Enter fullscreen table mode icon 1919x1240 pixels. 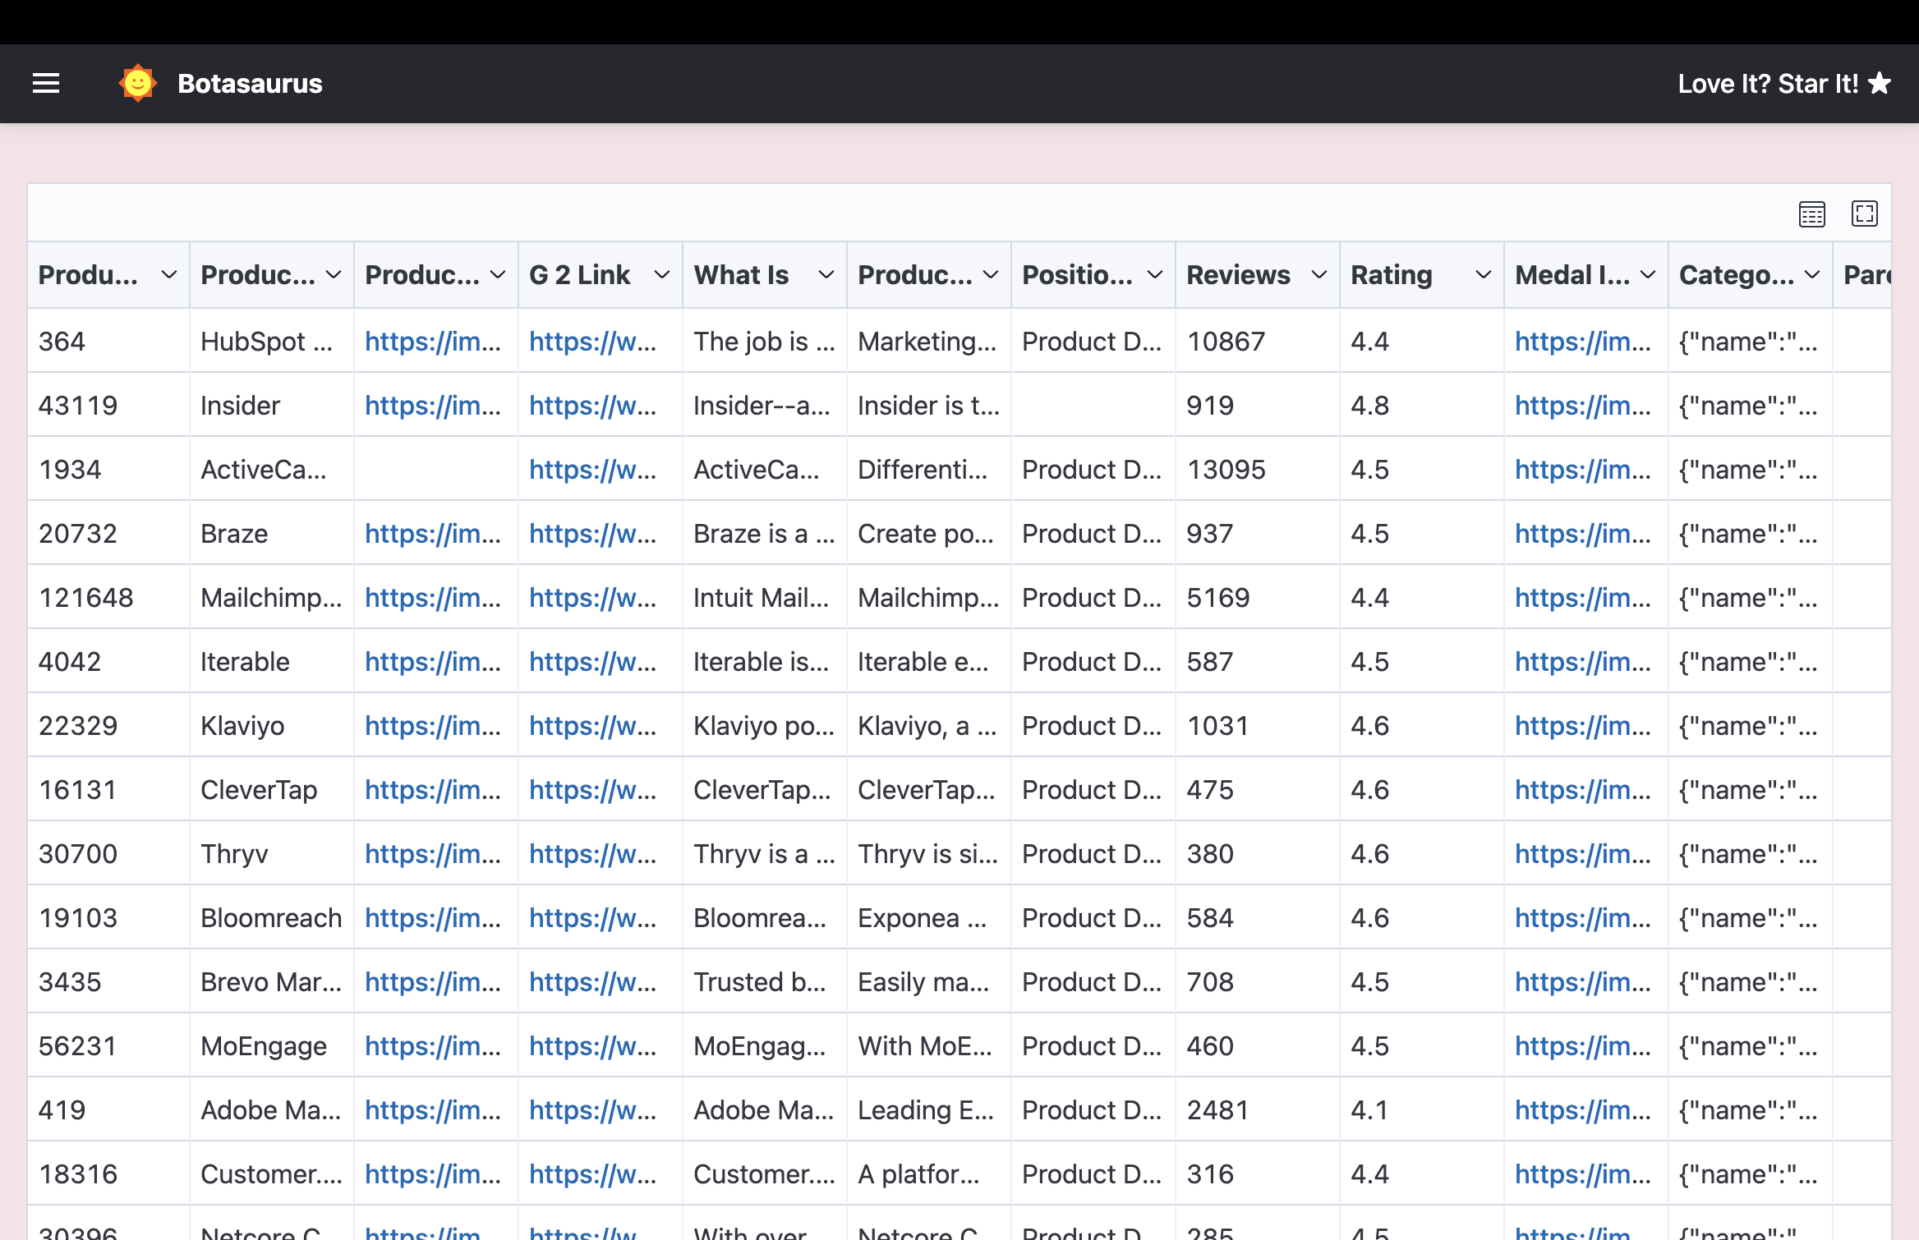pyautogui.click(x=1864, y=214)
